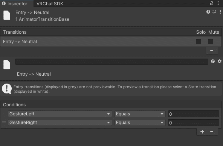Screen dimensions: 223x146
Task: Select the Inspector tab
Action: pos(17,3)
